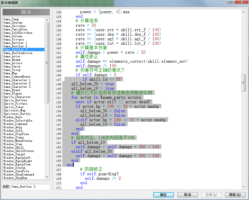This screenshot has height=200, width=249.
Task: Close the script editor window
Action: (x=242, y=2)
